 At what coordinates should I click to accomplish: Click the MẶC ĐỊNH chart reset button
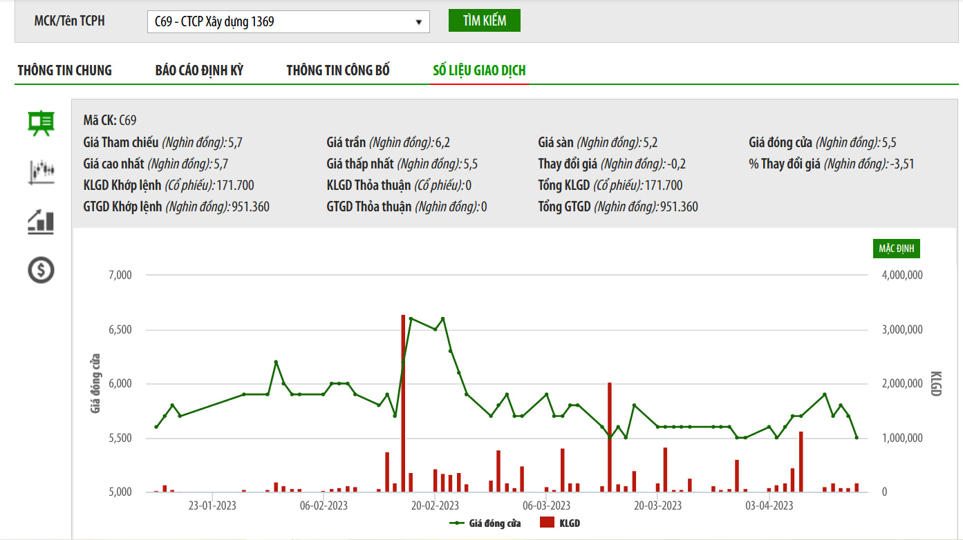898,249
